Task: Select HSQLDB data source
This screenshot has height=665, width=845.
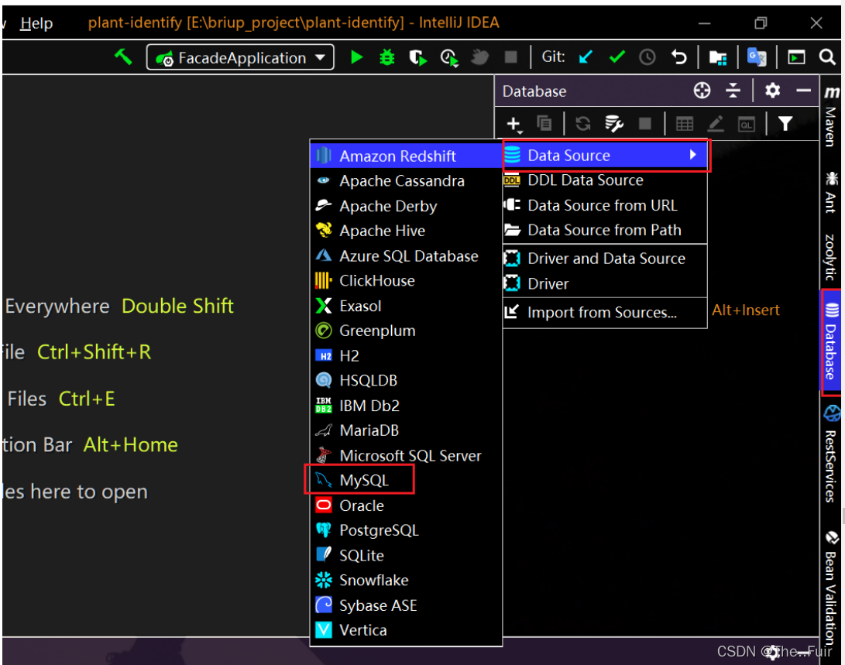Action: tap(407, 381)
